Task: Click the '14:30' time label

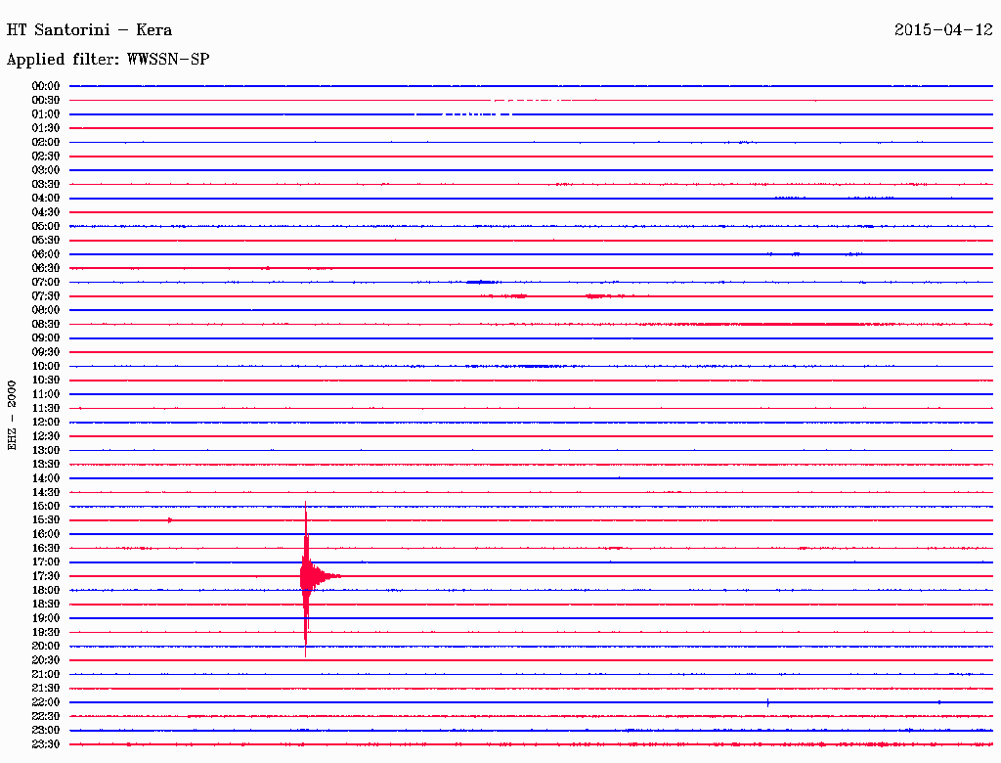Action: [46, 492]
